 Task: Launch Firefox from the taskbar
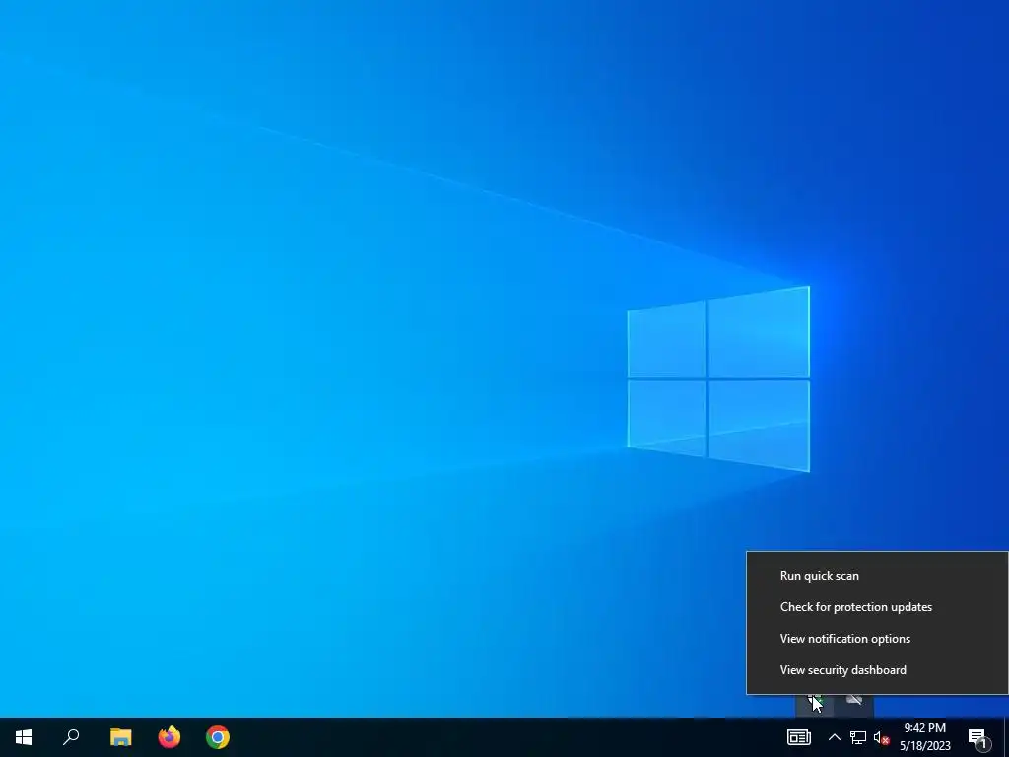coord(169,737)
